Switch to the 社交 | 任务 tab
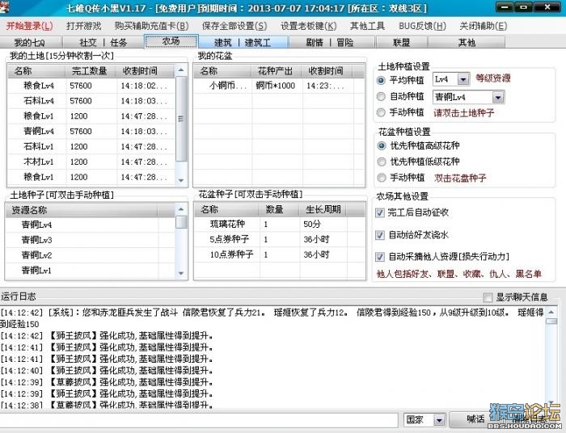This screenshot has width=566, height=433. point(103,42)
